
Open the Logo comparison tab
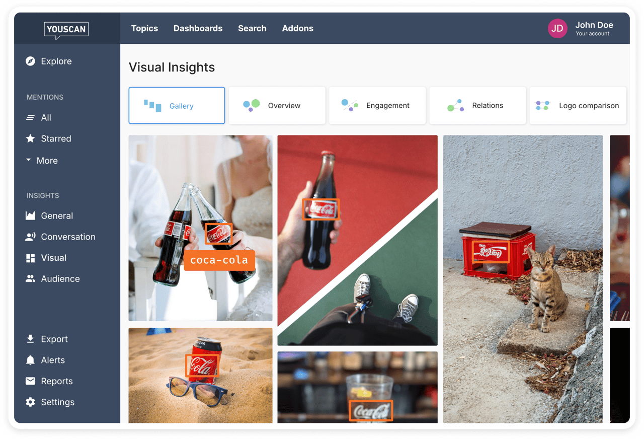click(x=578, y=106)
